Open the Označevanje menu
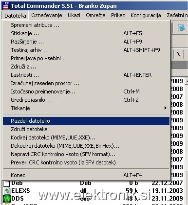The height and width of the screenshot is (205, 188). point(47,15)
